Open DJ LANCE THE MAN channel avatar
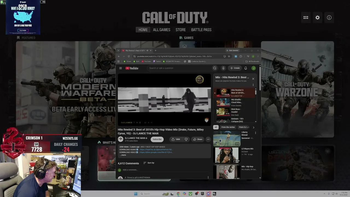 (x=121, y=139)
